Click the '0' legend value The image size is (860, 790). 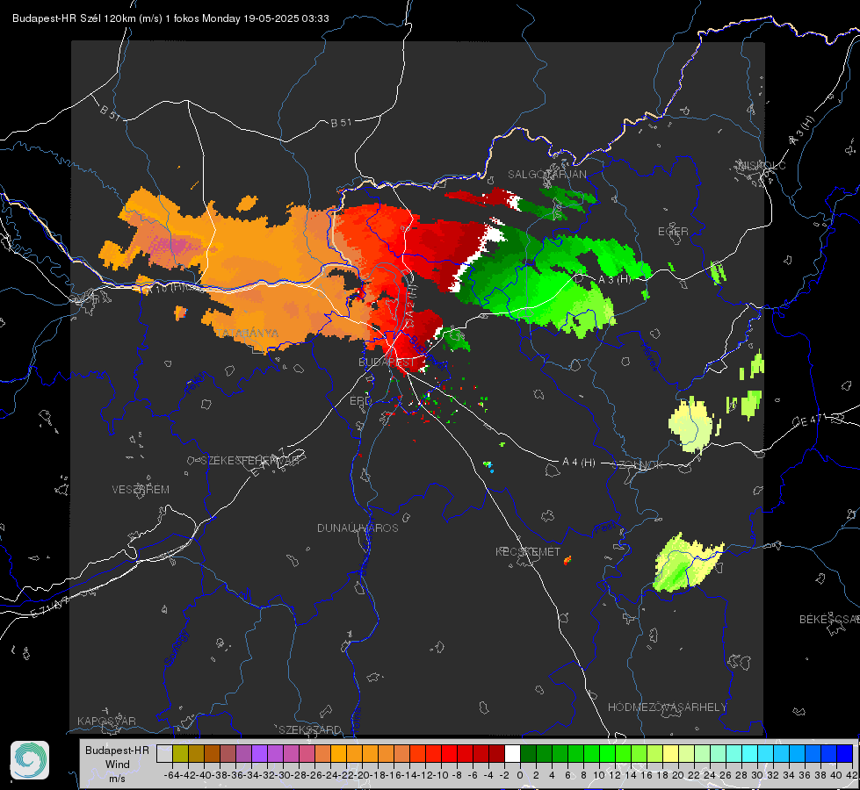pyautogui.click(x=520, y=775)
